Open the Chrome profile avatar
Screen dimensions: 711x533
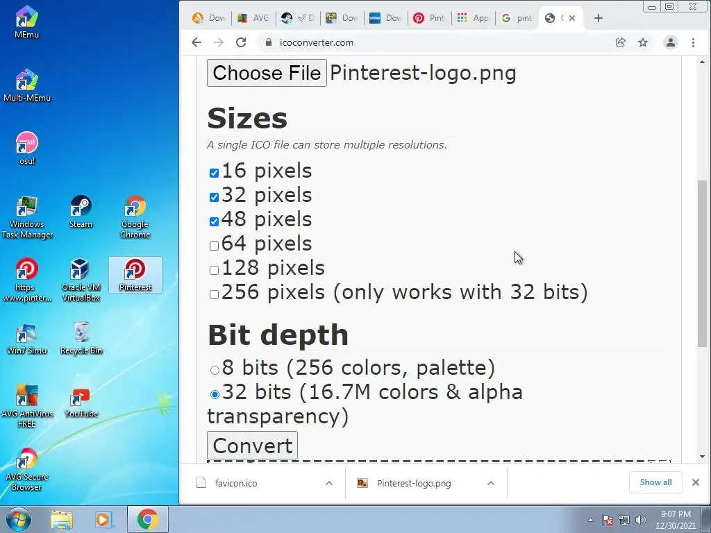tap(670, 42)
